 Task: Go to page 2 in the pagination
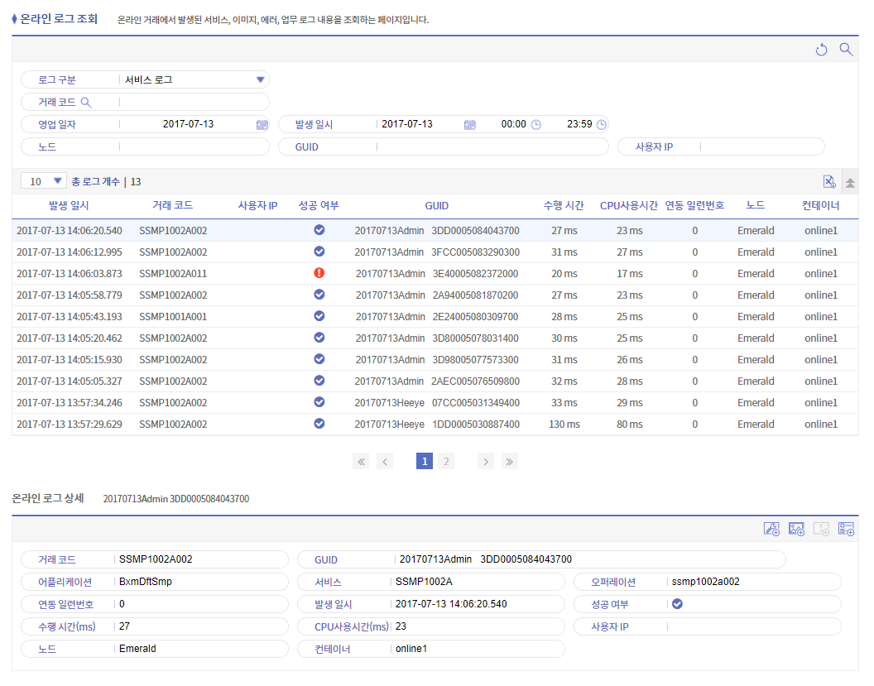446,462
